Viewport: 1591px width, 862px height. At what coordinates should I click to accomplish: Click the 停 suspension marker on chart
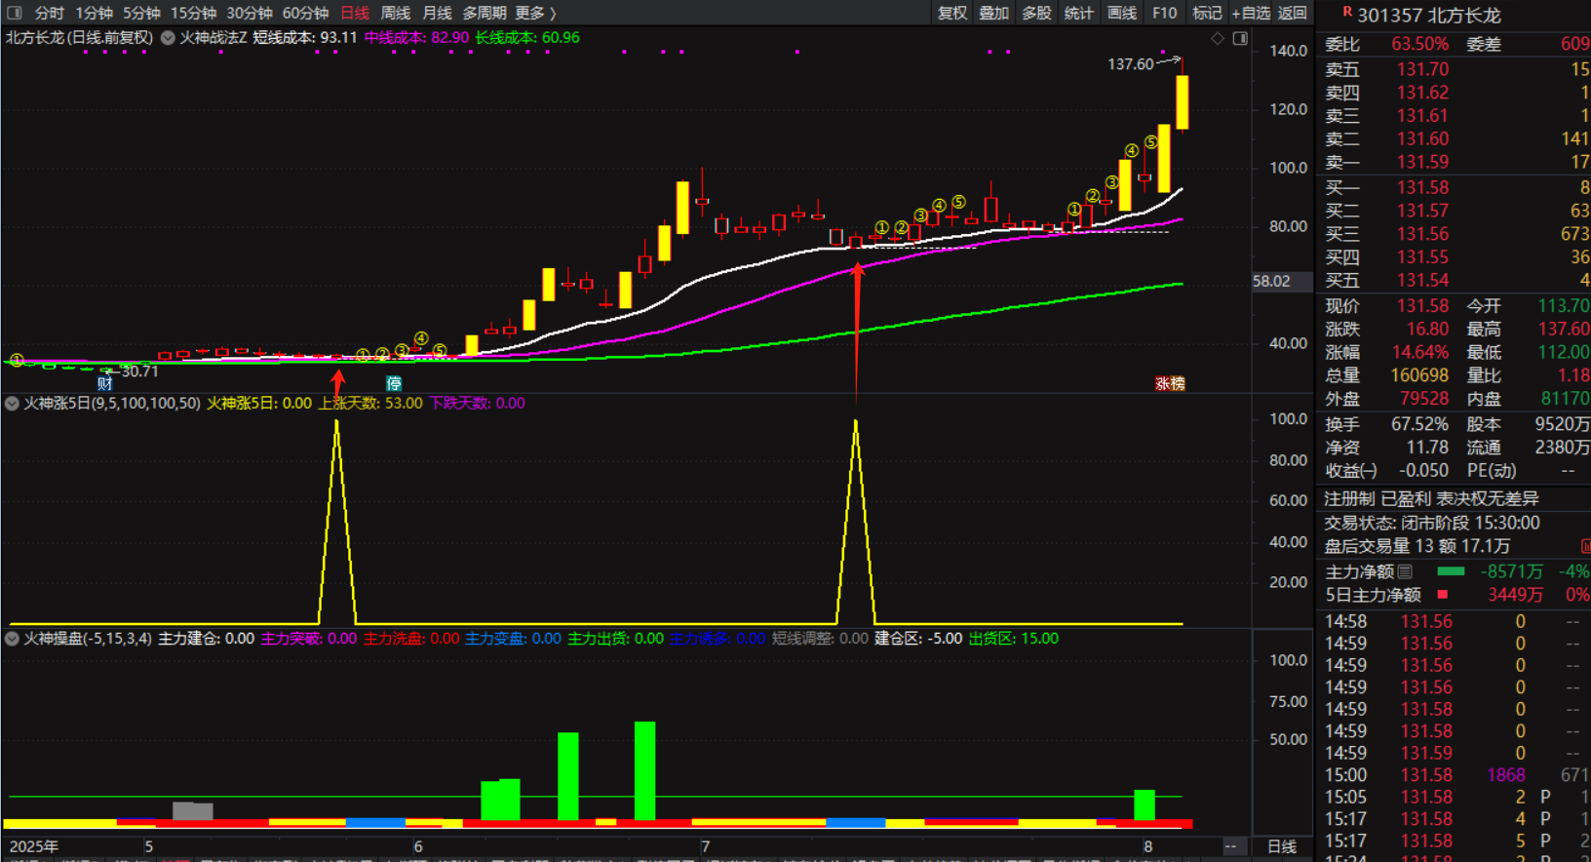(394, 383)
